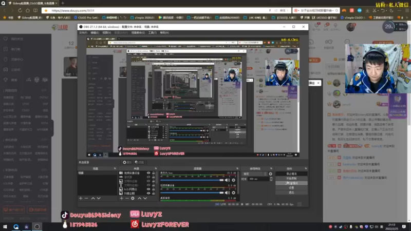Open the s1mple 2020.0 bookmark
411x231 pixels.
point(143,17)
